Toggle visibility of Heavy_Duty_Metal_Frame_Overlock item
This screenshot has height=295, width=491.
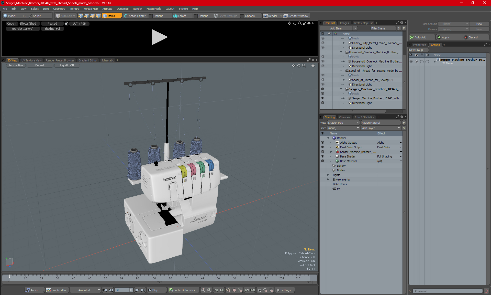(323, 43)
